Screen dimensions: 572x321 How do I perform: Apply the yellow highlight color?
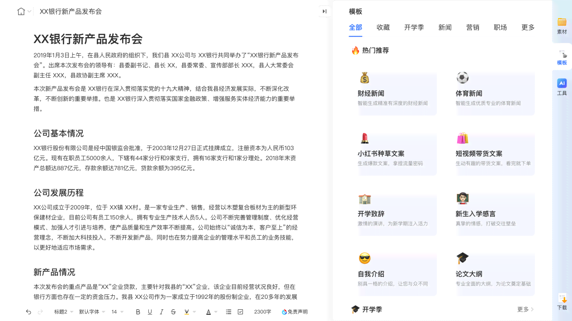point(187,312)
